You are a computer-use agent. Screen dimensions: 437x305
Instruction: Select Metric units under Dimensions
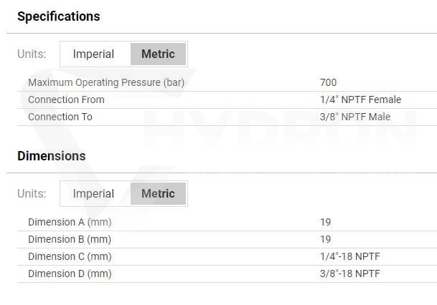pyautogui.click(x=158, y=193)
